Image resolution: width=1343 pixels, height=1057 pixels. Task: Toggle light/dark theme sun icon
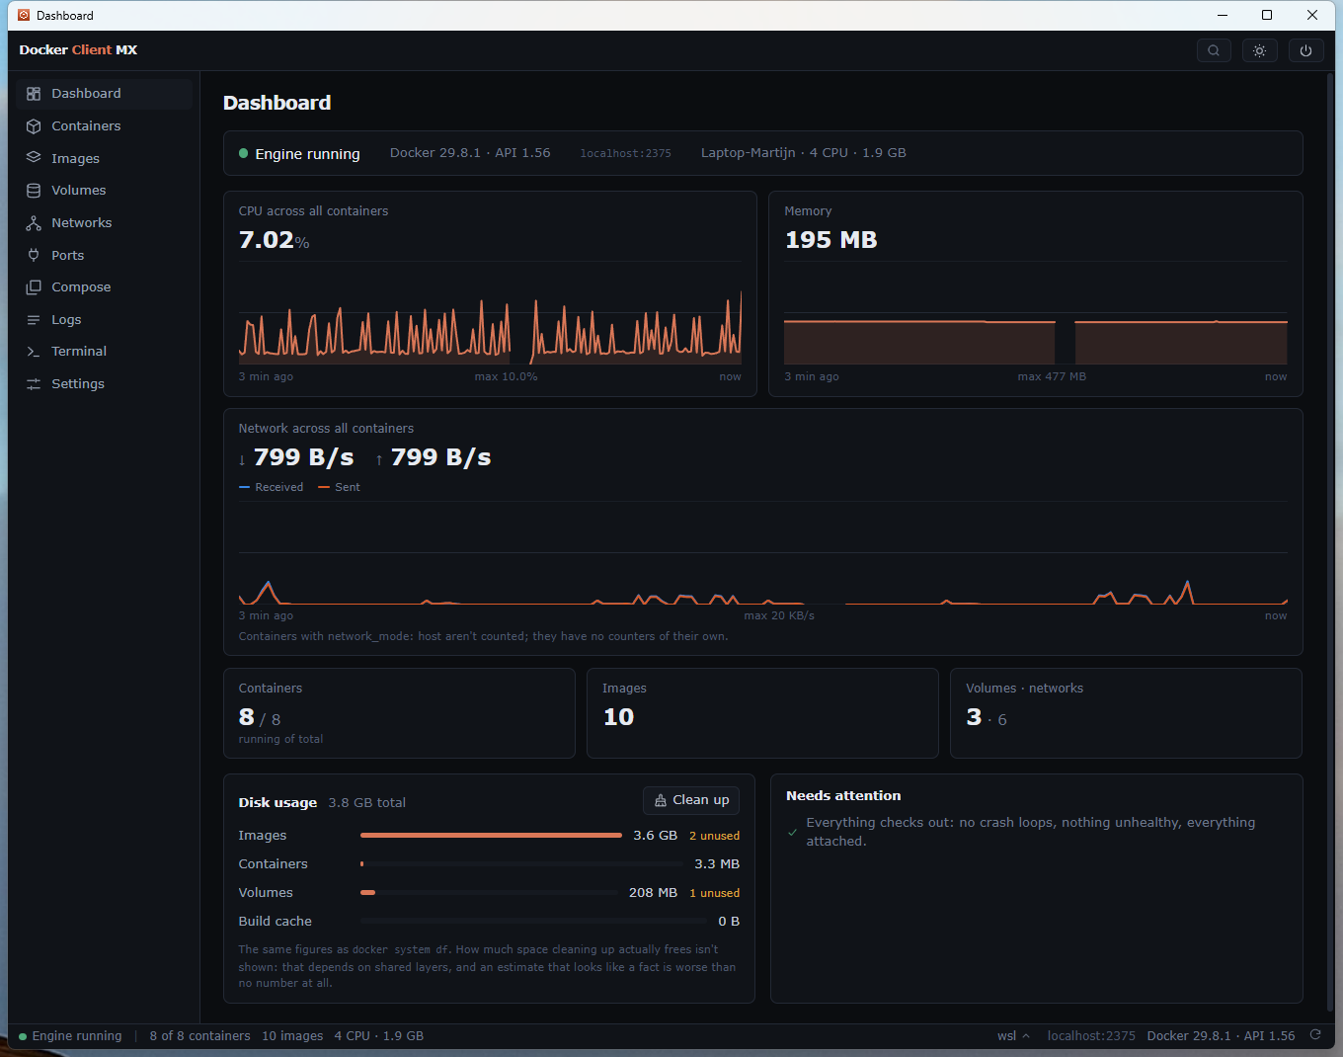pyautogui.click(x=1259, y=50)
